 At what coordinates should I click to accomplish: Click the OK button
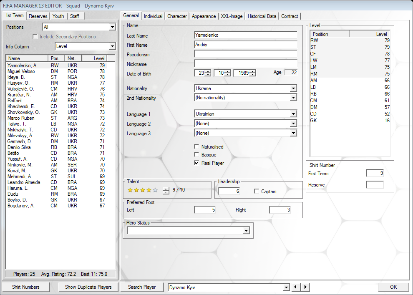(x=393, y=287)
